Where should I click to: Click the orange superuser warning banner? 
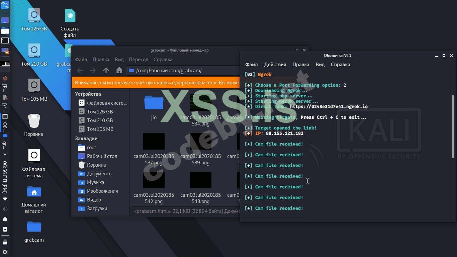156,82
